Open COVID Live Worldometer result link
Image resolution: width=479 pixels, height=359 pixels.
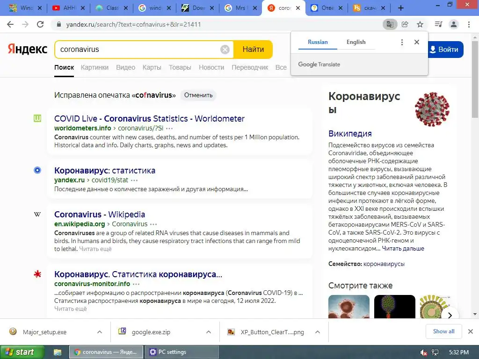tap(149, 118)
